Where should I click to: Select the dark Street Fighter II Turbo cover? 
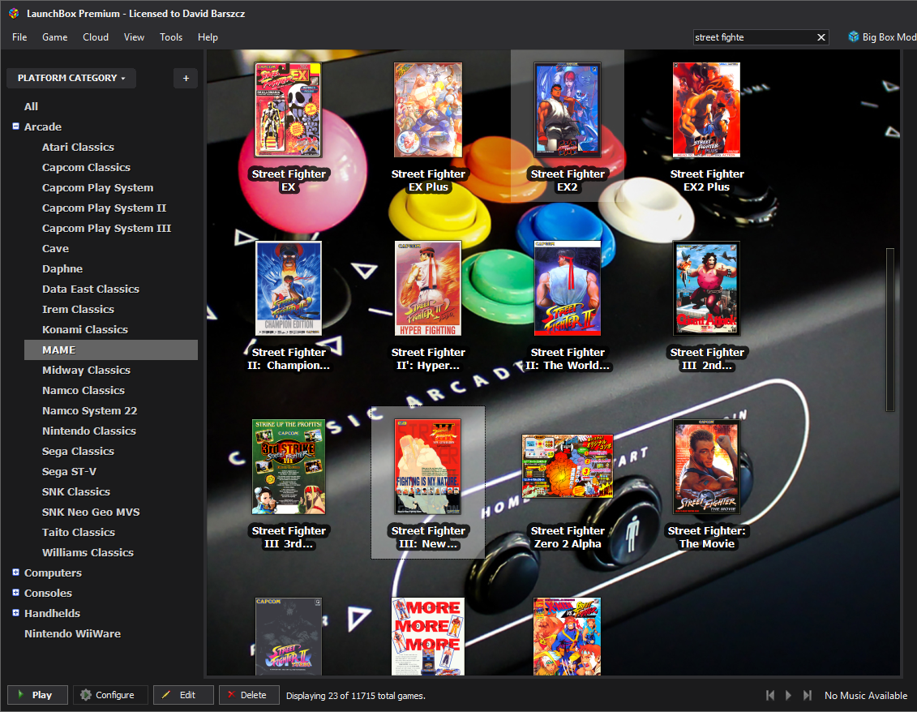pos(289,637)
